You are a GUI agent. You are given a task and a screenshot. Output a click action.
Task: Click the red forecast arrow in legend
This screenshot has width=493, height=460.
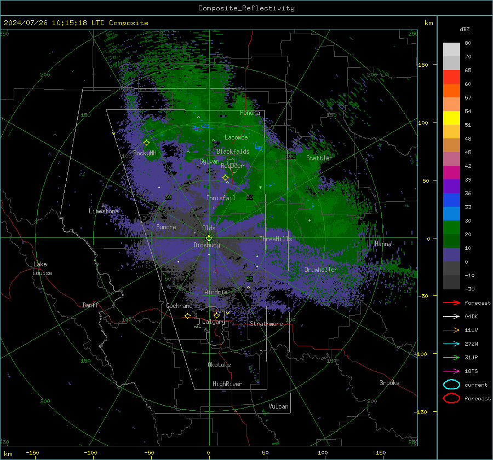[x=451, y=302]
